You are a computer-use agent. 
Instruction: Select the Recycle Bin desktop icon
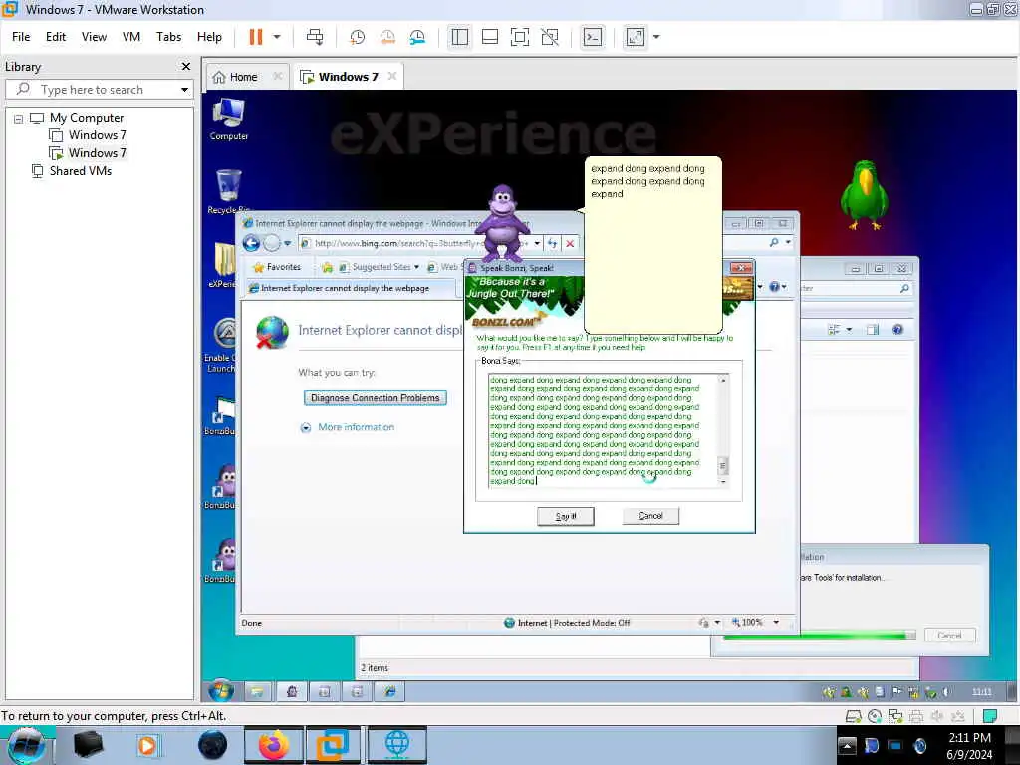[x=228, y=191]
